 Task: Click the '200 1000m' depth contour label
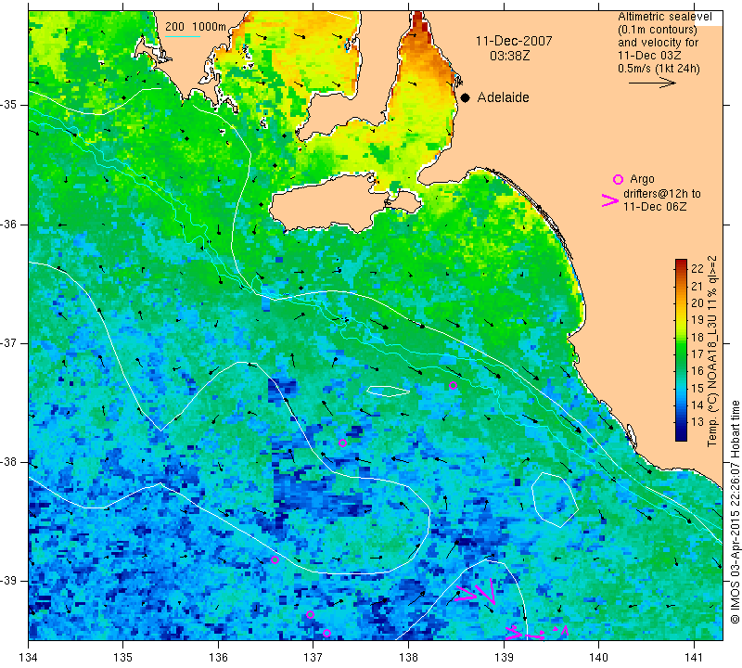point(196,27)
